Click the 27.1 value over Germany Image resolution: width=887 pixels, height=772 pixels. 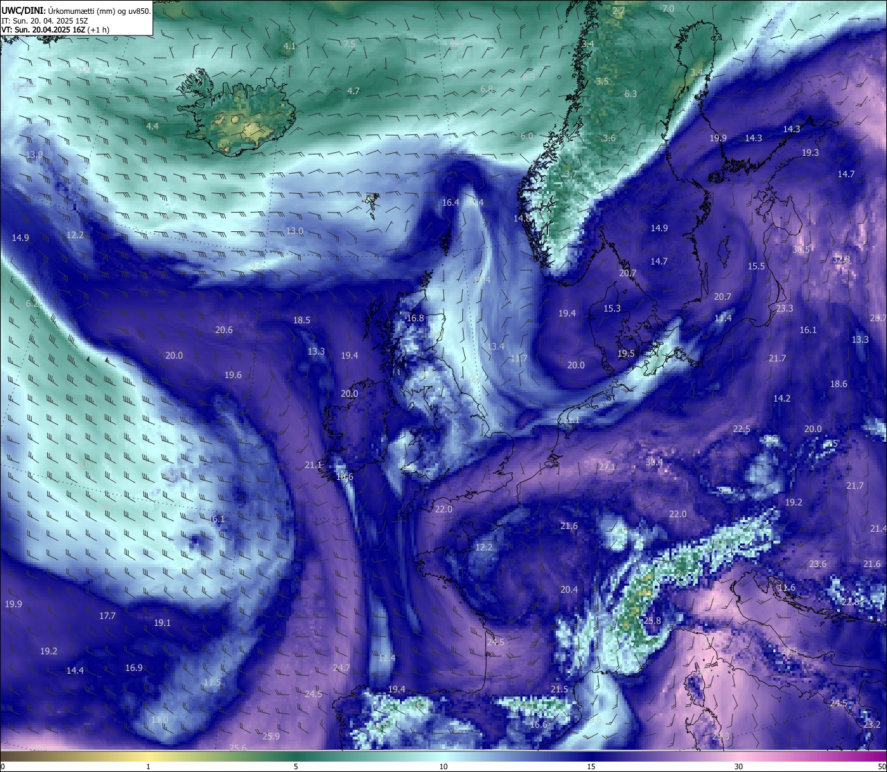pyautogui.click(x=607, y=467)
